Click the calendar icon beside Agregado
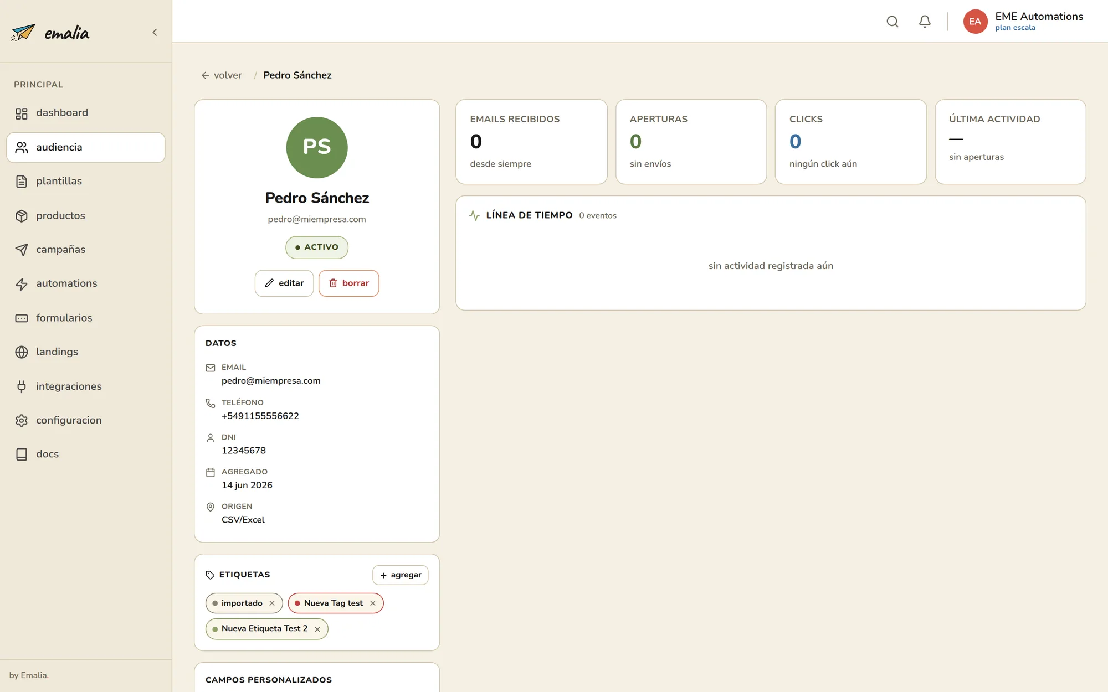Viewport: 1108px width, 692px height. point(211,472)
